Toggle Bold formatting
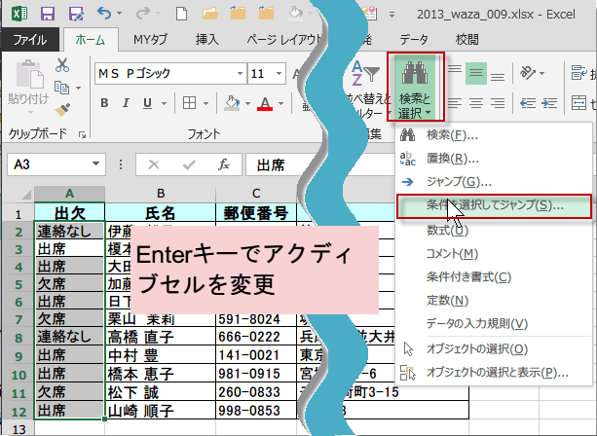 click(x=104, y=103)
